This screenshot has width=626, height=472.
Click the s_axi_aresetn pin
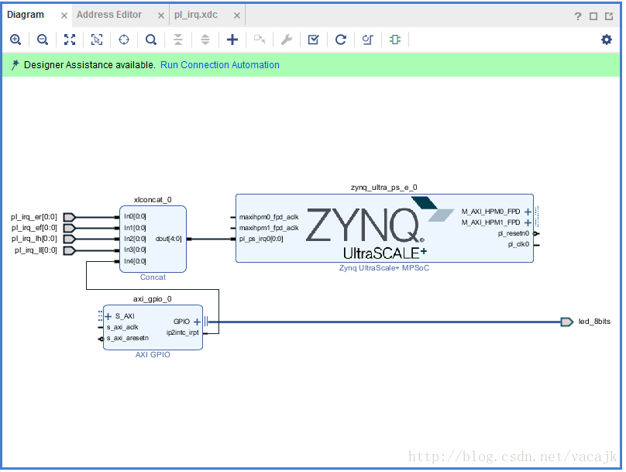pos(128,338)
